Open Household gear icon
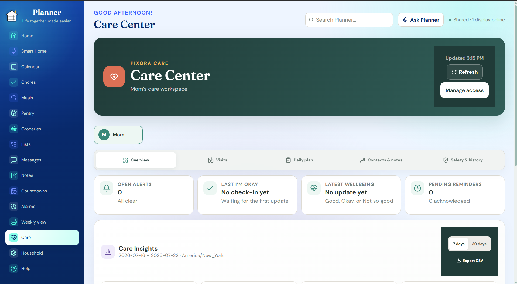The image size is (517, 284). (14, 253)
